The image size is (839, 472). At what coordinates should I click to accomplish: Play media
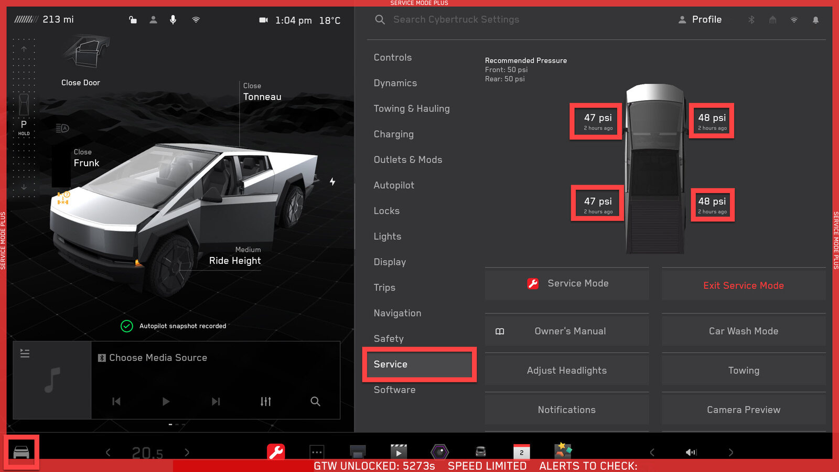click(166, 401)
